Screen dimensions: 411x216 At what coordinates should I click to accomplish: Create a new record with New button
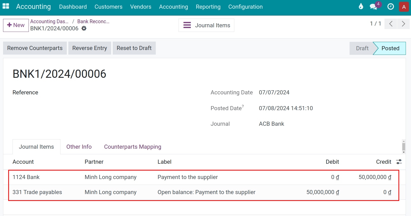[x=16, y=25]
